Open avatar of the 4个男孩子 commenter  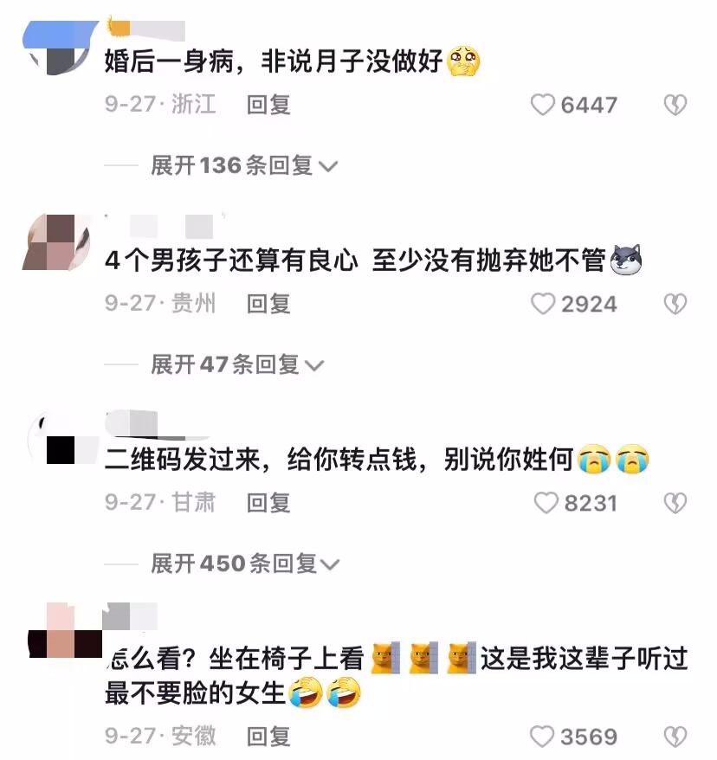57,242
